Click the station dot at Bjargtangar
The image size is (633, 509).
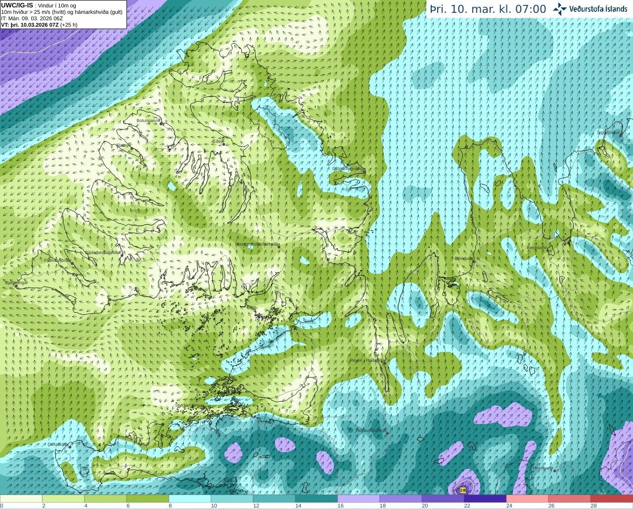(x=16, y=286)
